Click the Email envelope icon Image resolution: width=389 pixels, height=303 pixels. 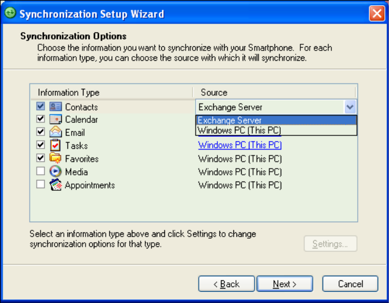tap(55, 132)
